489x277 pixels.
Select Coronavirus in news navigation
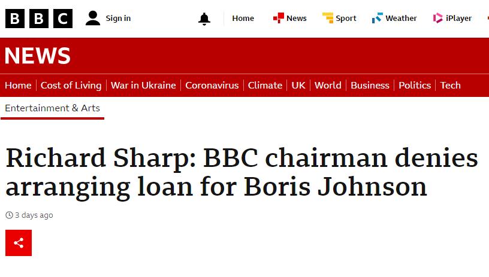click(x=212, y=85)
